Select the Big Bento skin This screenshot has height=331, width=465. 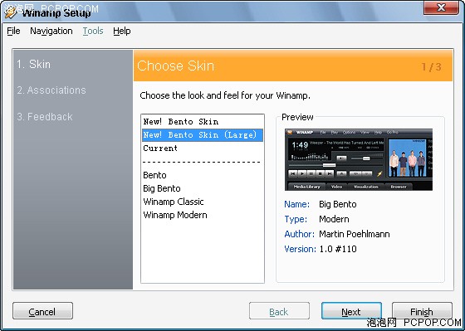[x=203, y=188]
